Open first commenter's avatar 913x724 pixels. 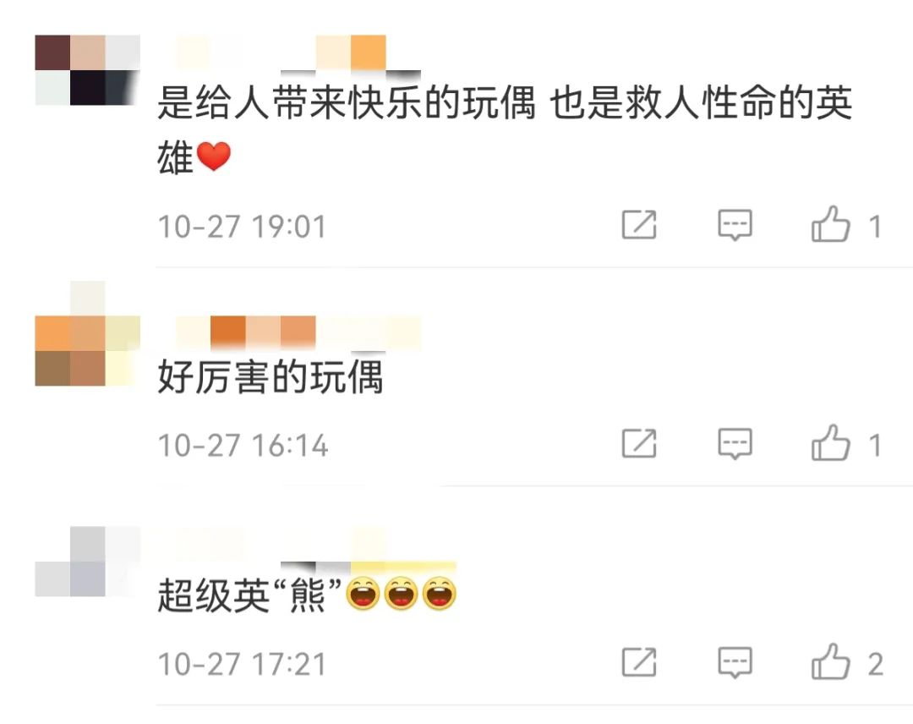click(x=87, y=70)
